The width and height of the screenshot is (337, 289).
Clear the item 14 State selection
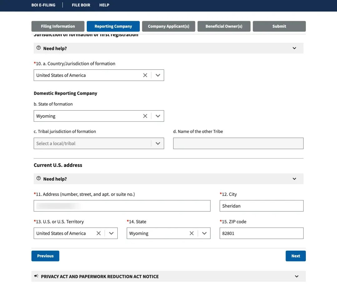click(x=192, y=234)
